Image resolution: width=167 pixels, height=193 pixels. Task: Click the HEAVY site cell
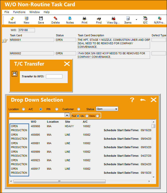(x=69, y=126)
